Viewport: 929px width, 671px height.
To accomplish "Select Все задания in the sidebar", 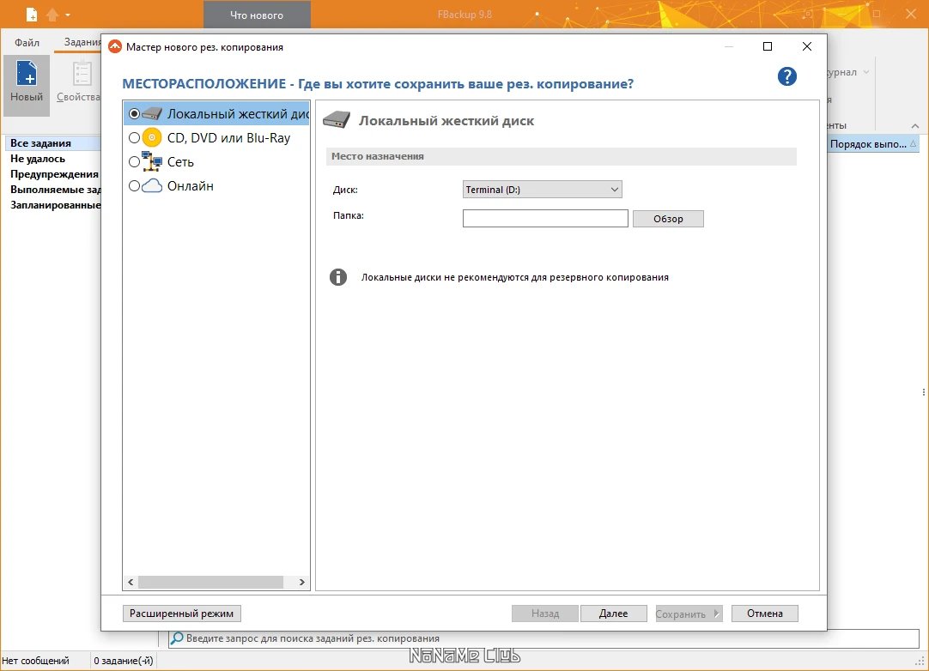I will tap(41, 142).
